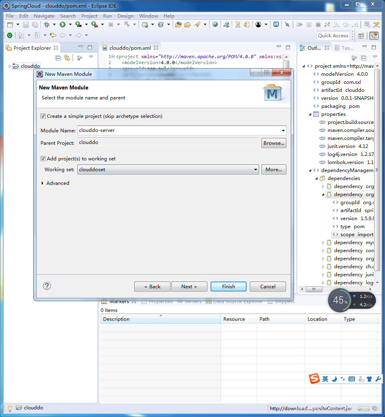Select the clouddo/pom.xml editor tab
The width and height of the screenshot is (385, 417).
tap(130, 48)
